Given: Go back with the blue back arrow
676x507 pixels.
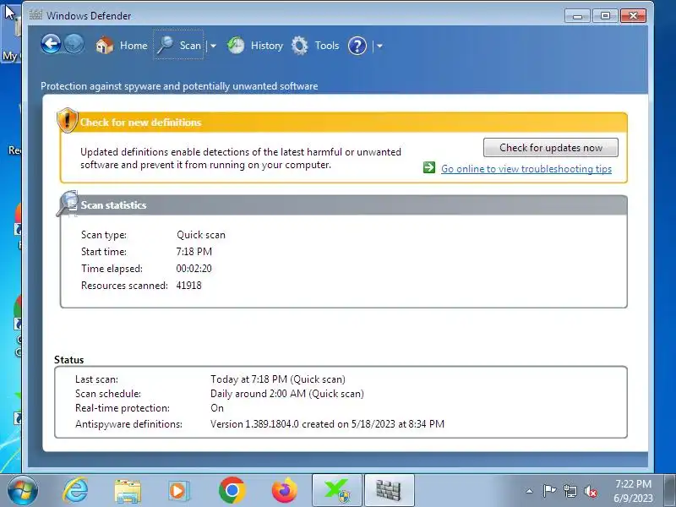Looking at the screenshot, I should tap(51, 44).
